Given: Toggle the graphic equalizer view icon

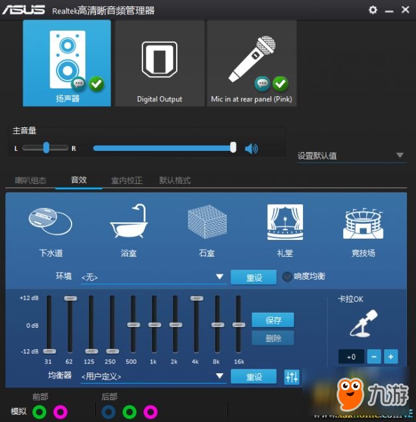Looking at the screenshot, I should tap(292, 377).
